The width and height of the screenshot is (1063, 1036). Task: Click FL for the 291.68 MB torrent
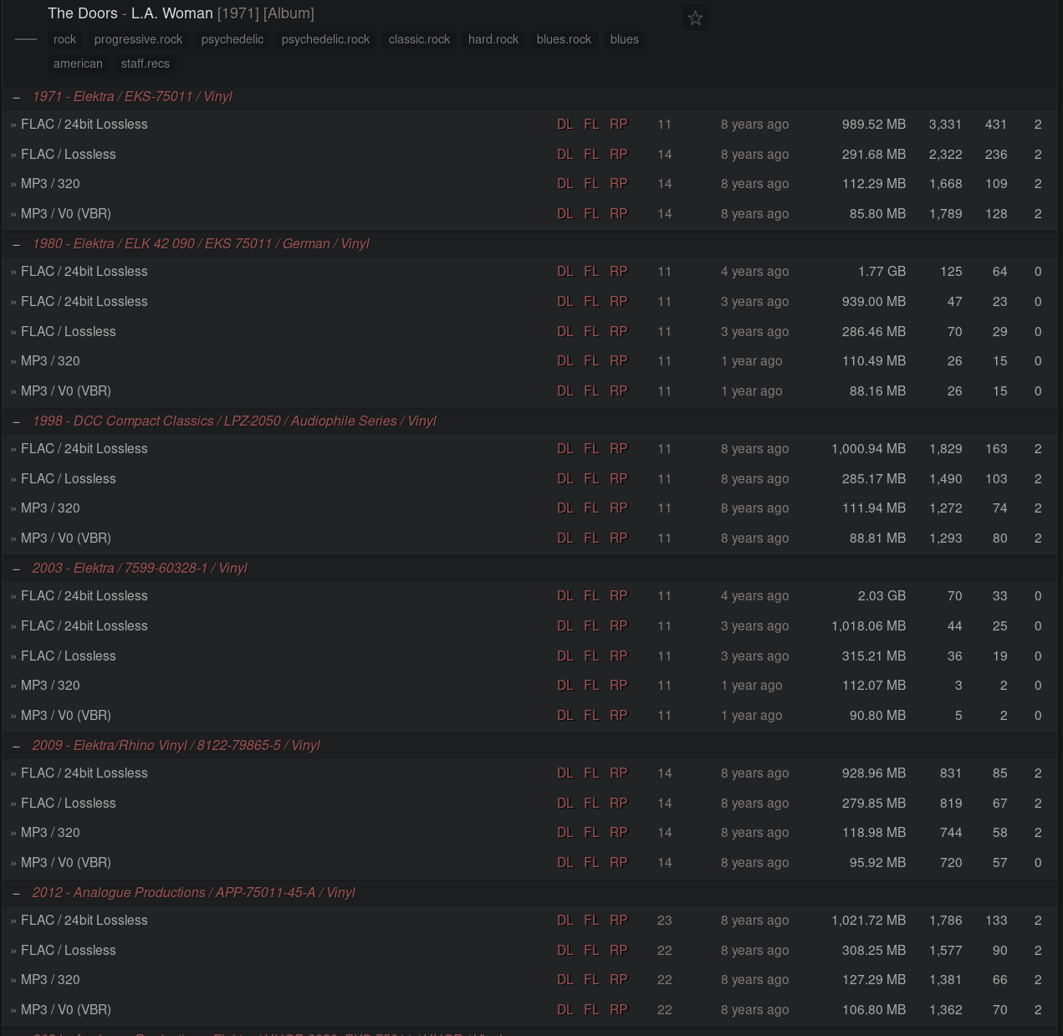click(591, 154)
